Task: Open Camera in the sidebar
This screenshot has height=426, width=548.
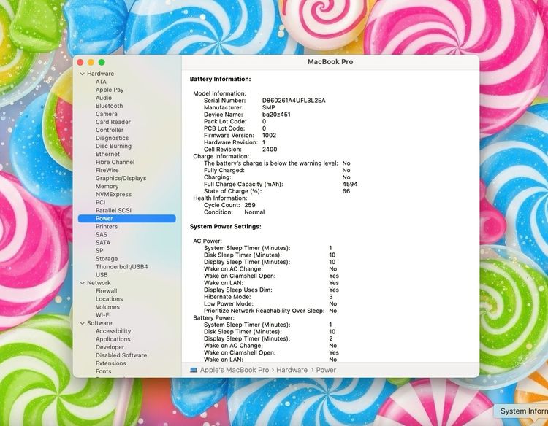Action: 106,114
